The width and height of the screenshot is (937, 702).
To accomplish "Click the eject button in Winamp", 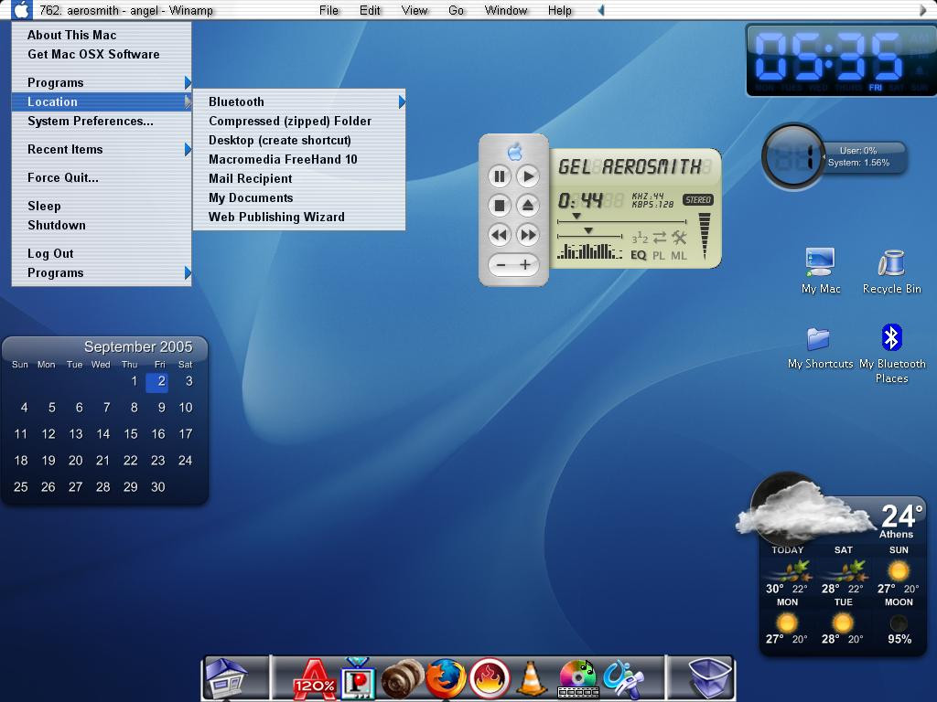I will tap(528, 206).
